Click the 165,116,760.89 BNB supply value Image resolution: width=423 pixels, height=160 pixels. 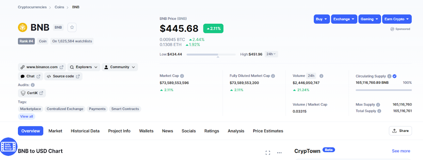[x=372, y=83]
